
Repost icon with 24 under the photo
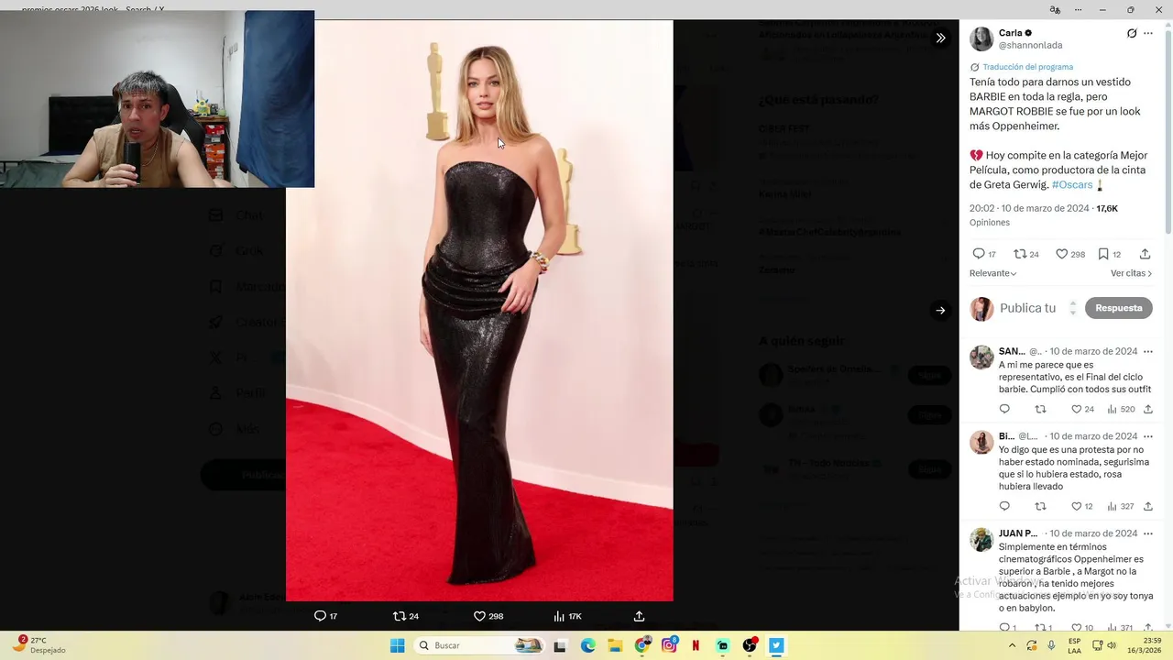point(400,616)
